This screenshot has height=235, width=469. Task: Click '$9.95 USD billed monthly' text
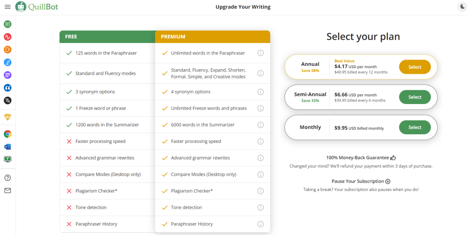(x=359, y=128)
